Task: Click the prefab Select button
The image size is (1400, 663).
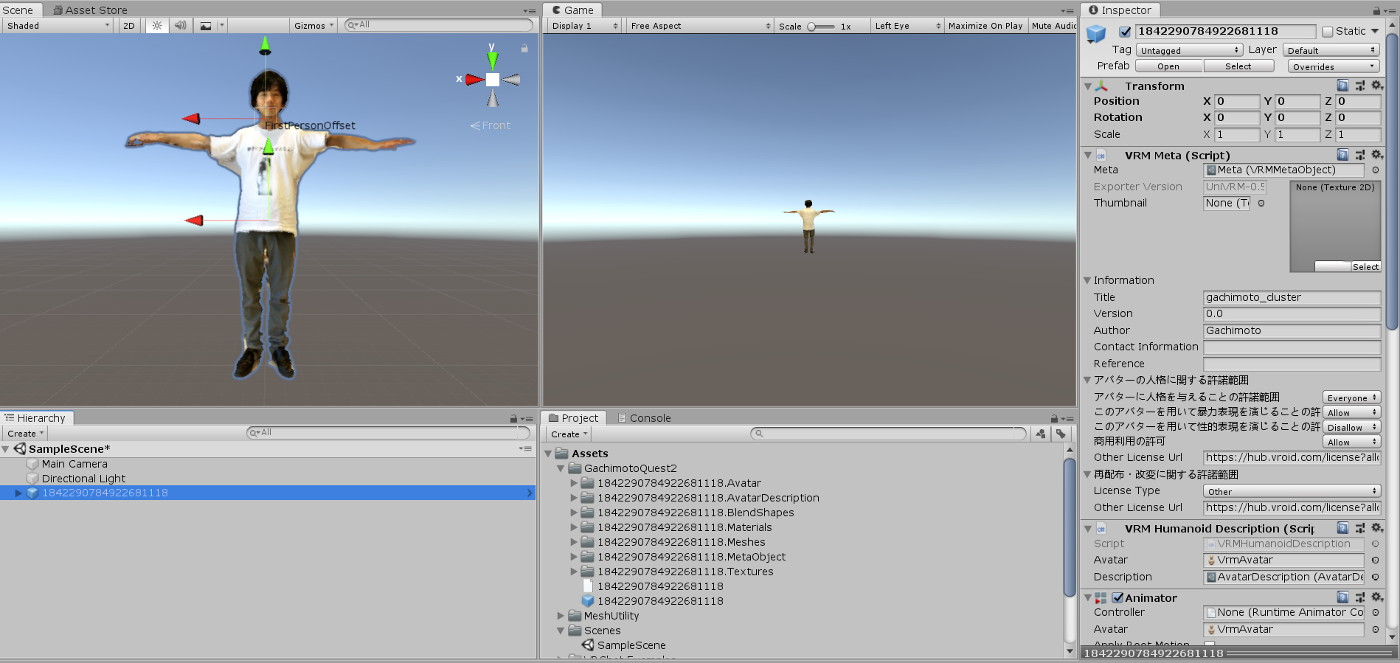Action: pyautogui.click(x=1238, y=66)
